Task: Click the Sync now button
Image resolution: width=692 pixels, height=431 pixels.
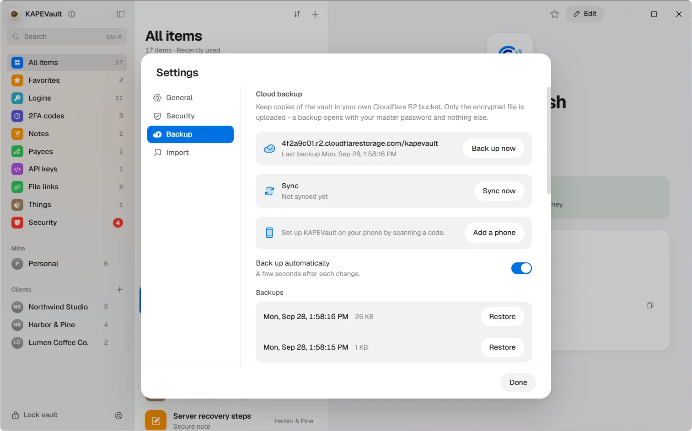Action: 499,191
